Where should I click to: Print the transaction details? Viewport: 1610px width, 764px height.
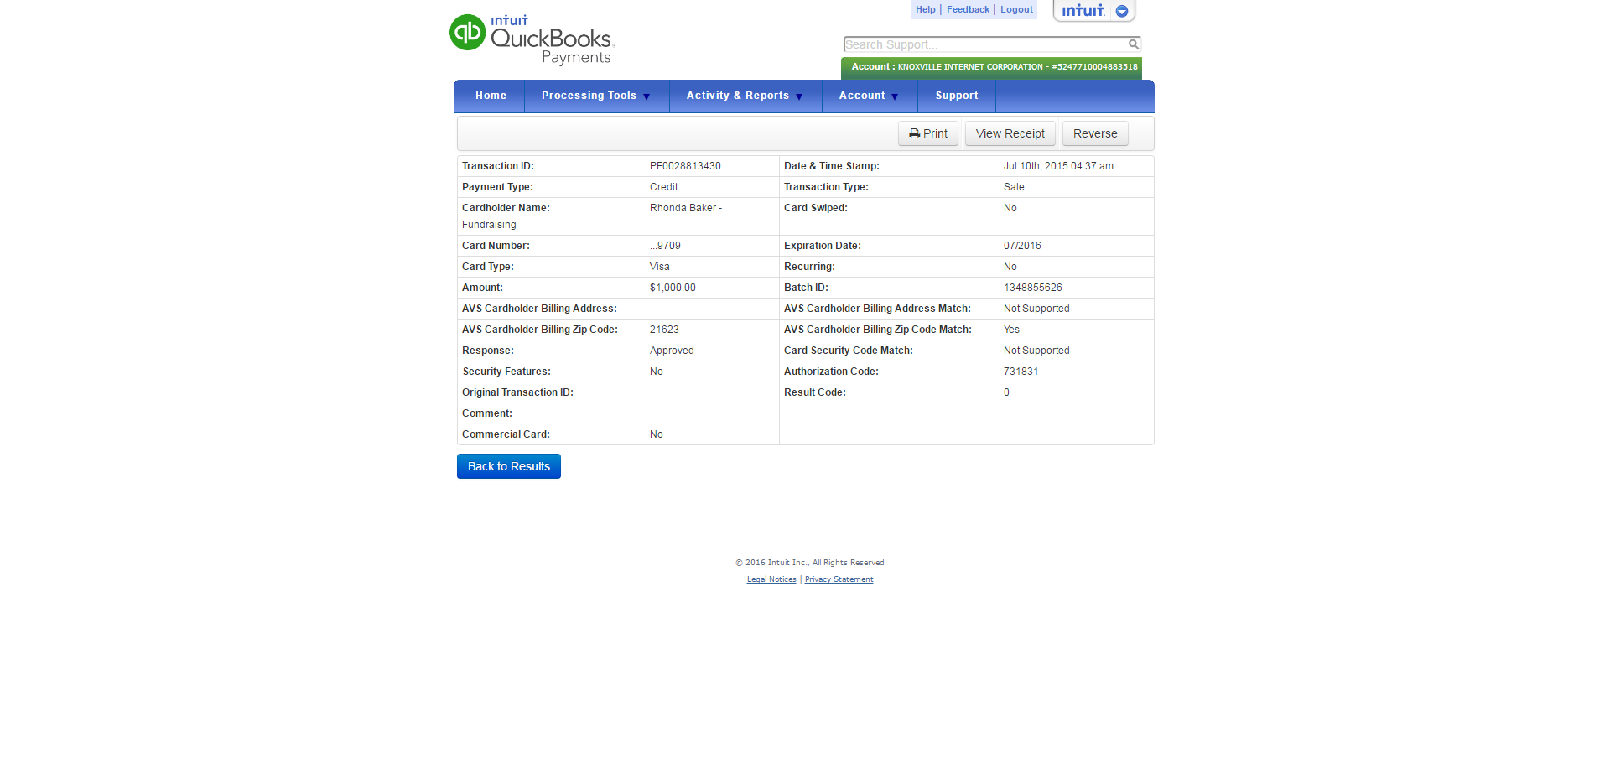pos(928,133)
